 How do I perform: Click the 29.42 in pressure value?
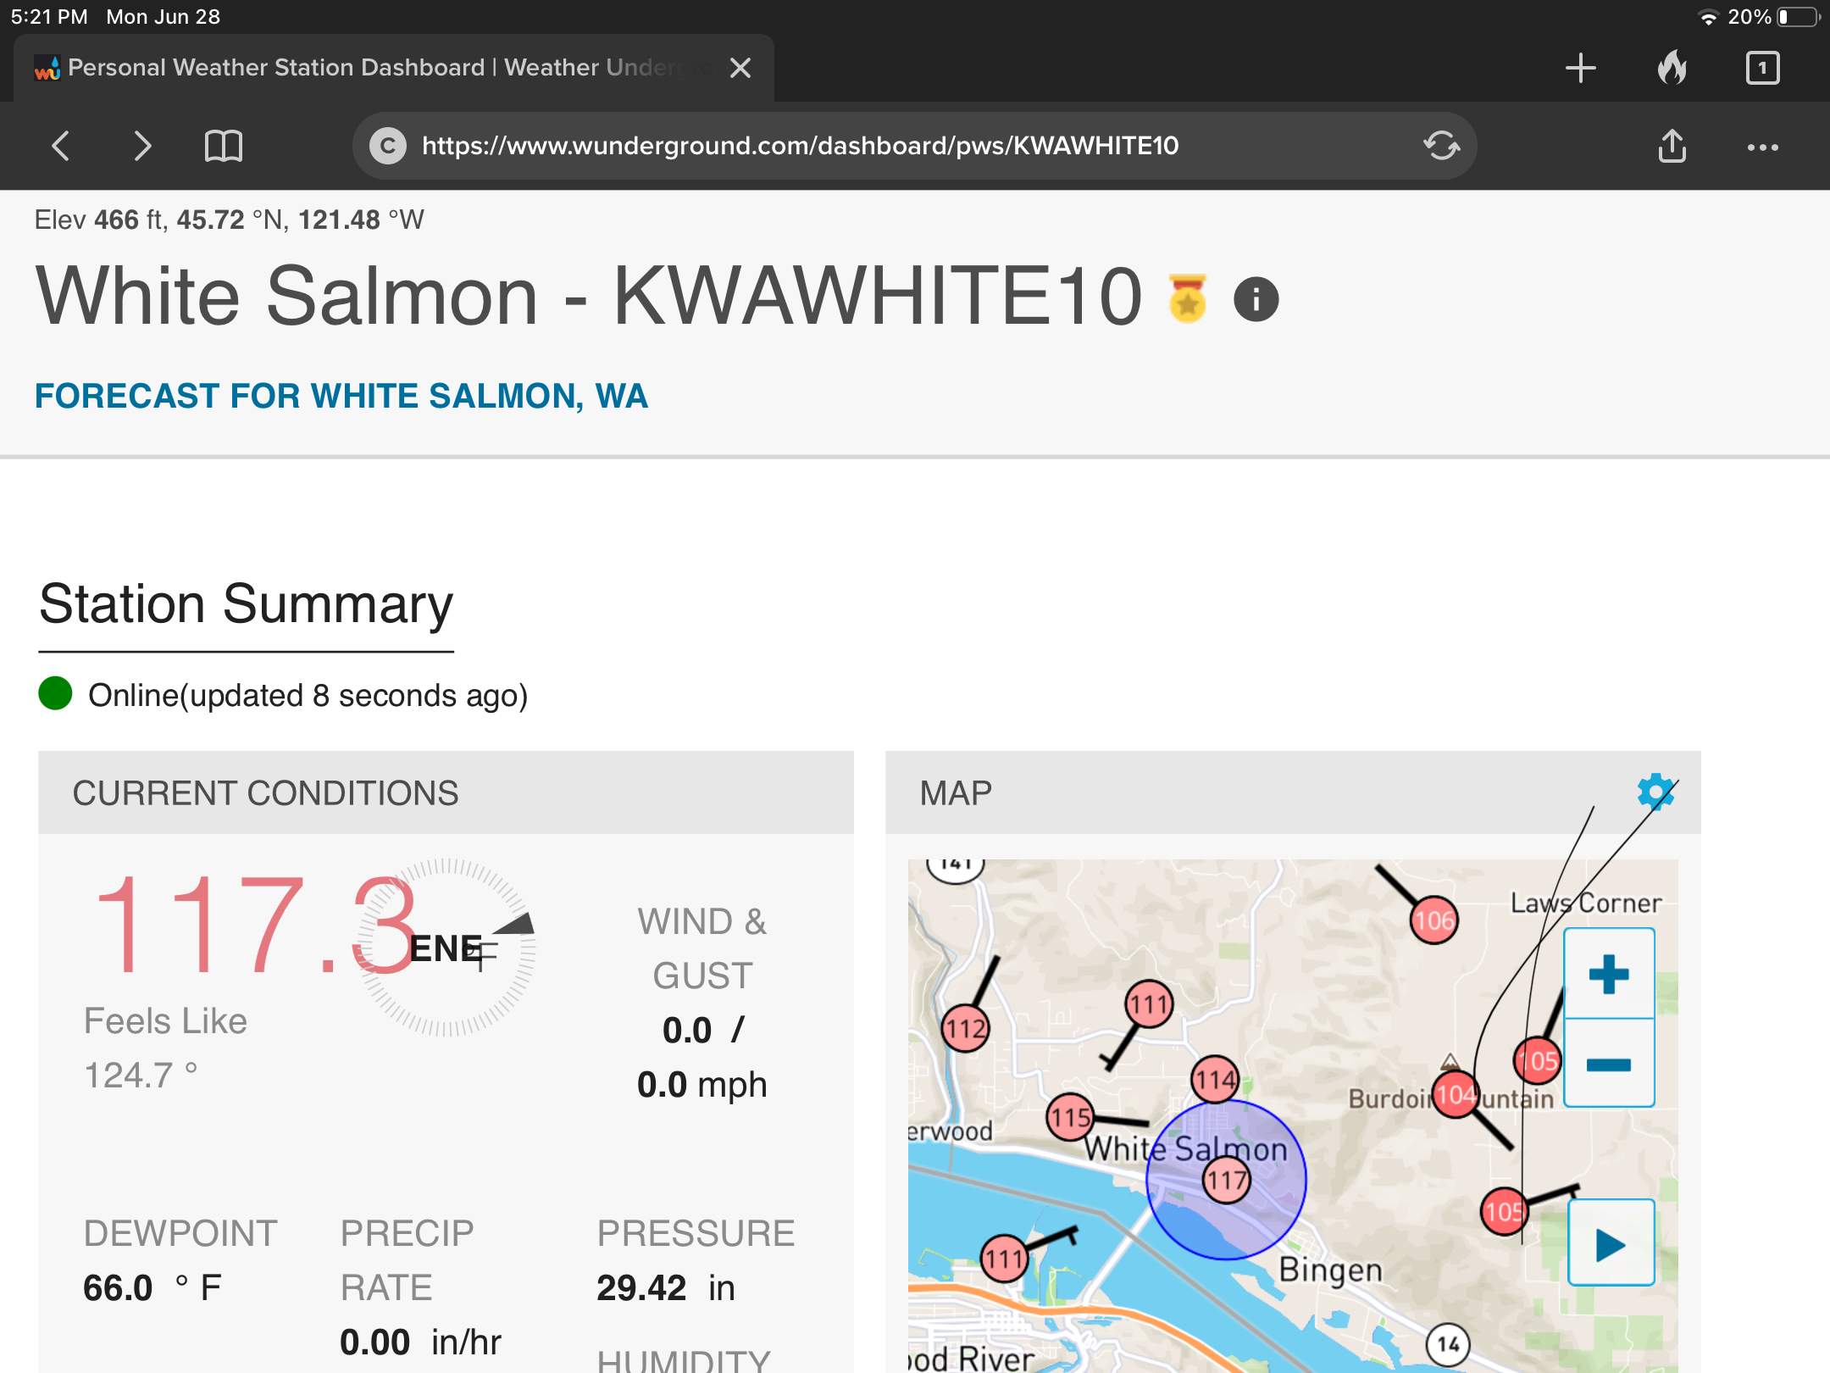click(666, 1287)
